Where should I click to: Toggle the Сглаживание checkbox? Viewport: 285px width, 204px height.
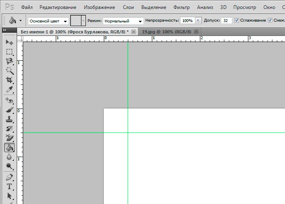click(x=237, y=20)
